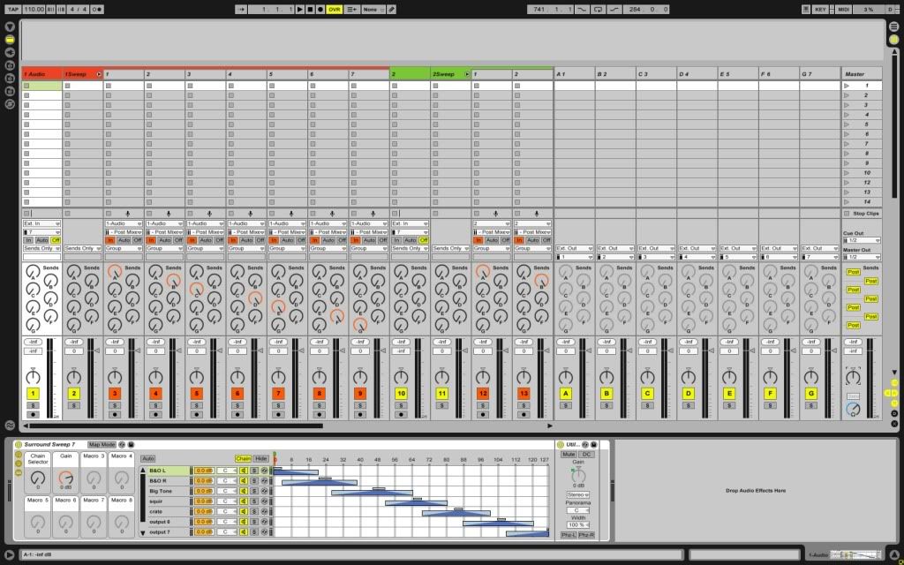The image size is (904, 565).
Task: Click the punch-out switch icon
Action: click(614, 9)
